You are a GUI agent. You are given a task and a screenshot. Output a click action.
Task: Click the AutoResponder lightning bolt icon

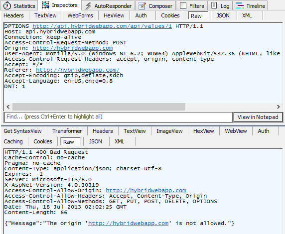point(88,6)
